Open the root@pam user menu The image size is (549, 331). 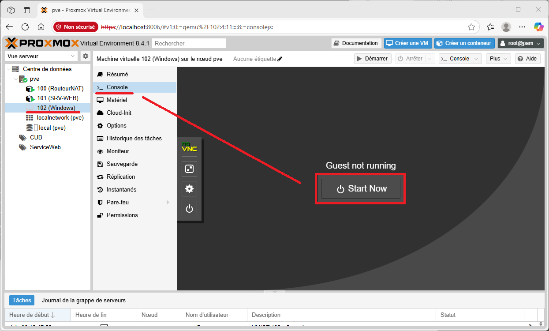point(520,43)
